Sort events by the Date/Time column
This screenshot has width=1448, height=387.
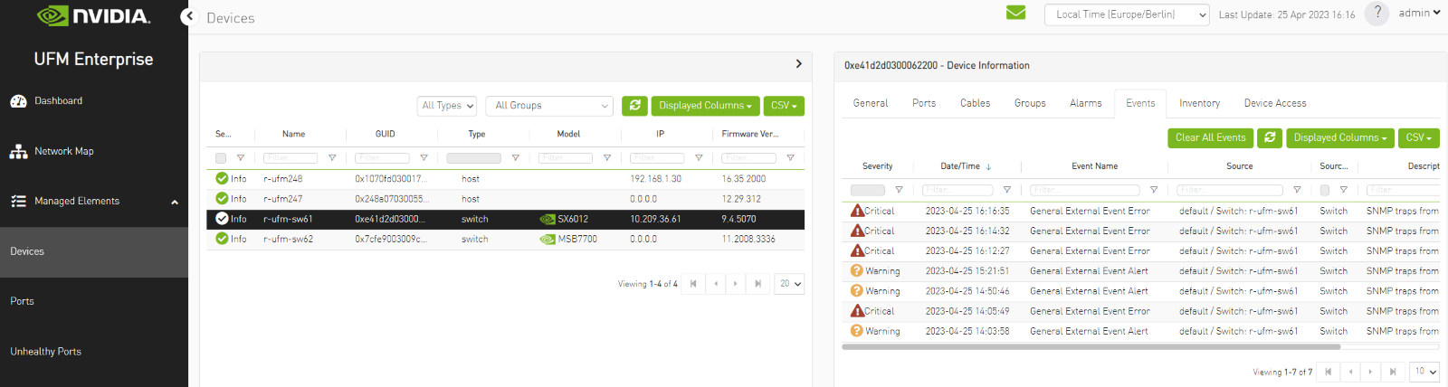click(966, 166)
